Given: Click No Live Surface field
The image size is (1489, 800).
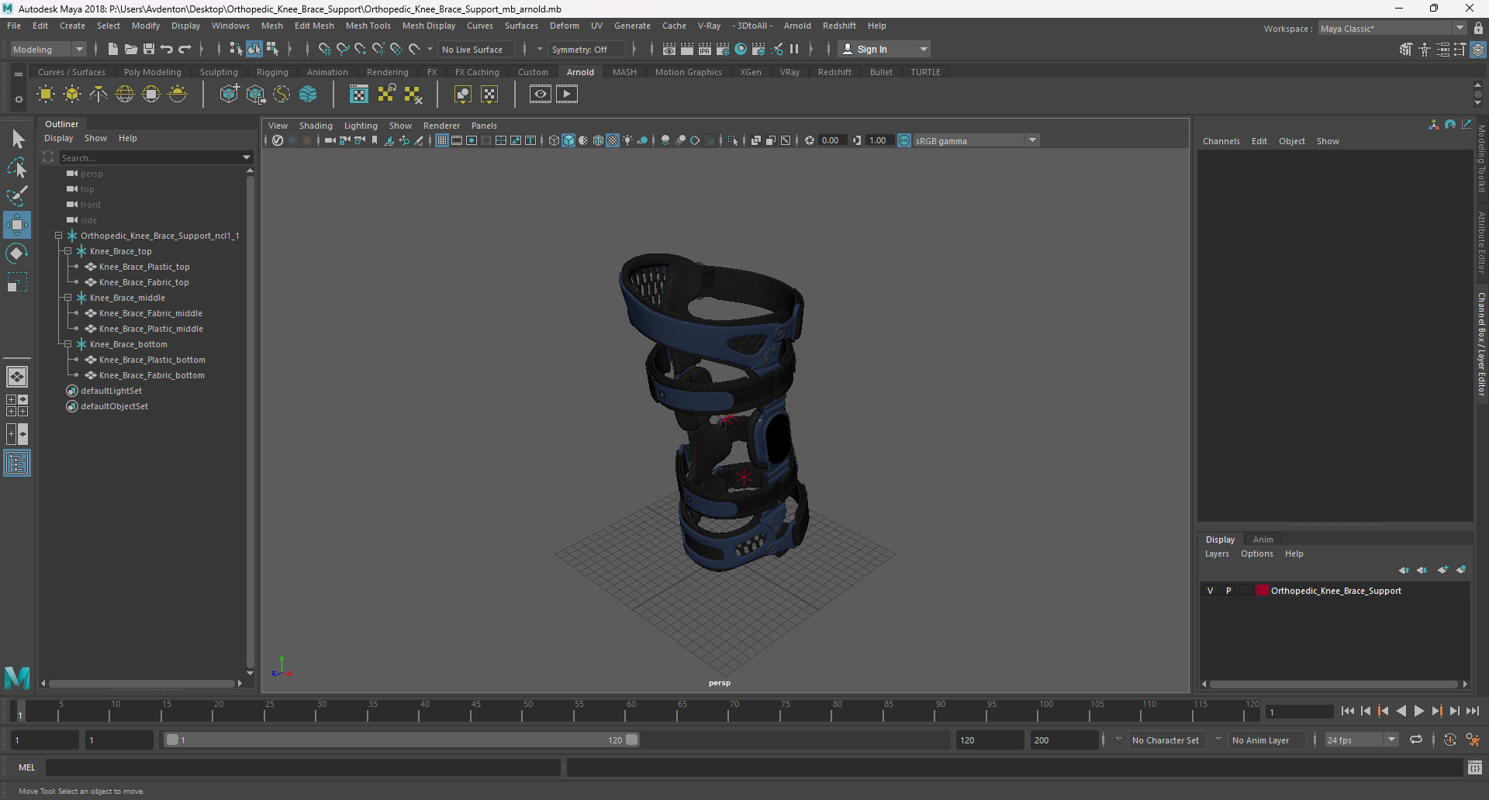Looking at the screenshot, I should click(477, 49).
